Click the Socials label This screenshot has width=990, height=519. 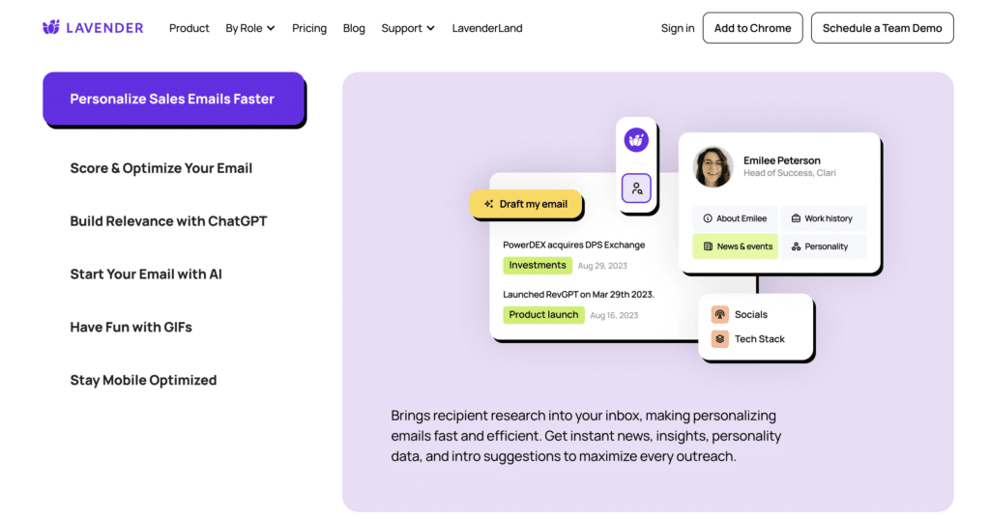[750, 314]
